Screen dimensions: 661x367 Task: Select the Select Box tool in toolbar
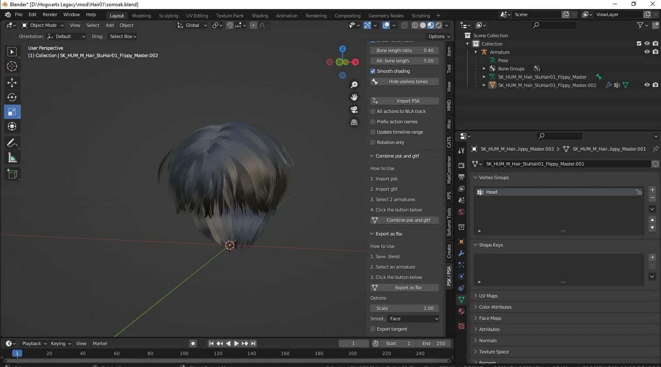click(x=12, y=52)
